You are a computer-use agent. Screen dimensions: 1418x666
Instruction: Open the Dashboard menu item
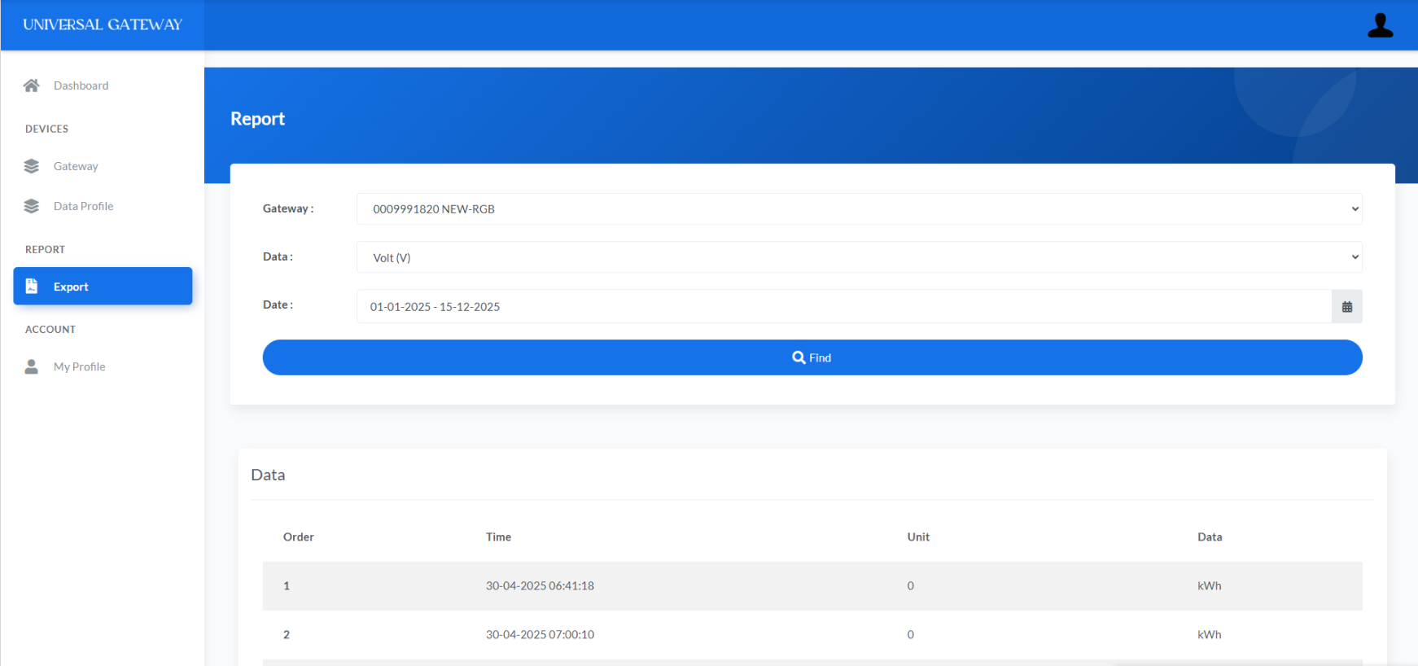[81, 85]
